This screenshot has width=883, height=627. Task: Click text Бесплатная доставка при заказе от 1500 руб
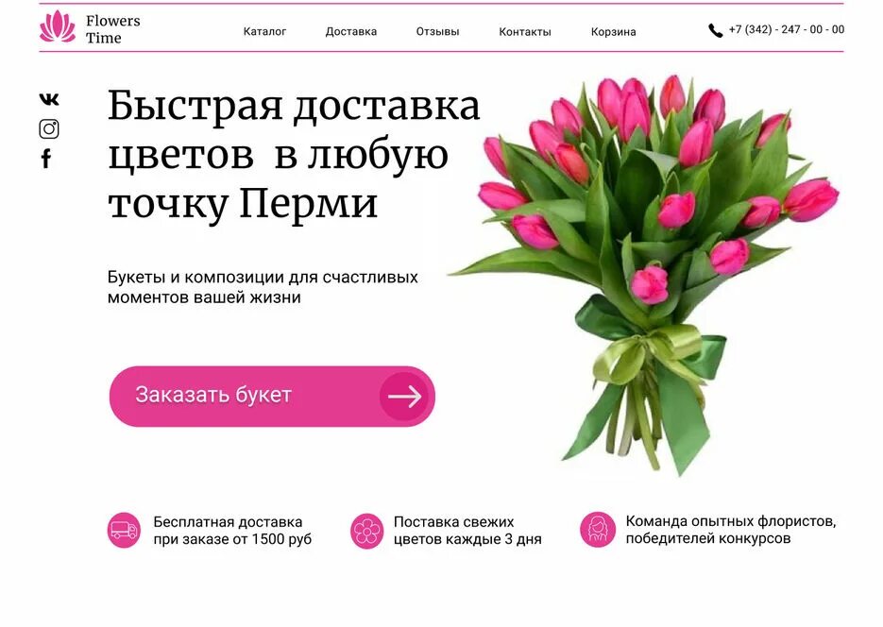coord(232,530)
